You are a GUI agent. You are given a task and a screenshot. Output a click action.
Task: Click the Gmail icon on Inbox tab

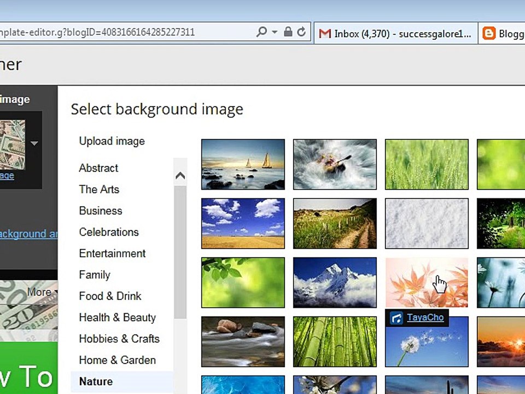pos(325,33)
